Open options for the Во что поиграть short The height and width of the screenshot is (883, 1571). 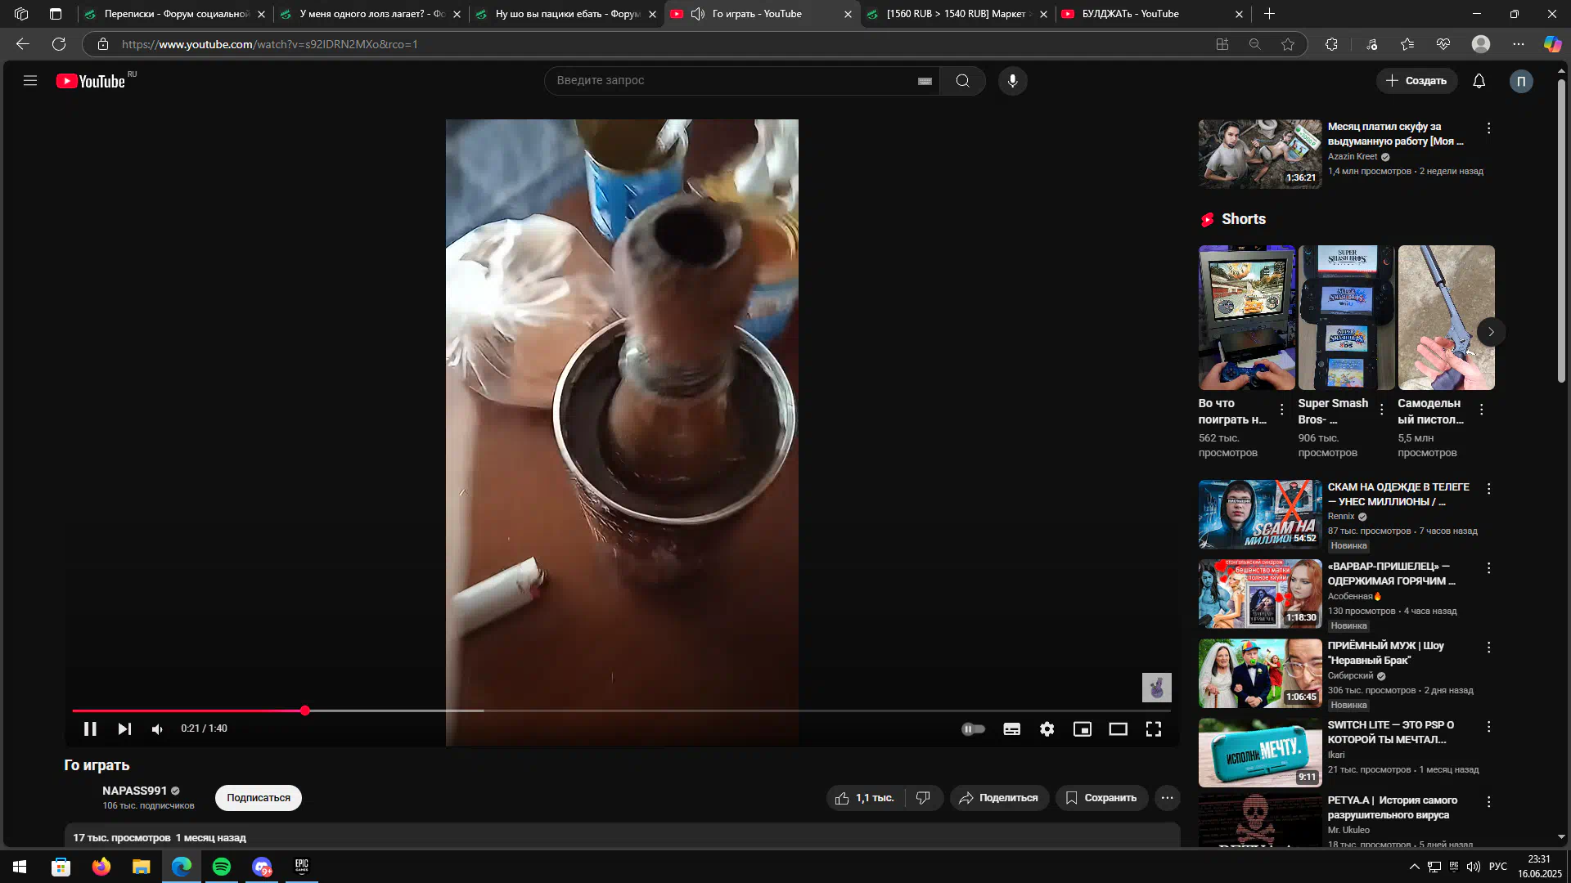click(x=1281, y=410)
